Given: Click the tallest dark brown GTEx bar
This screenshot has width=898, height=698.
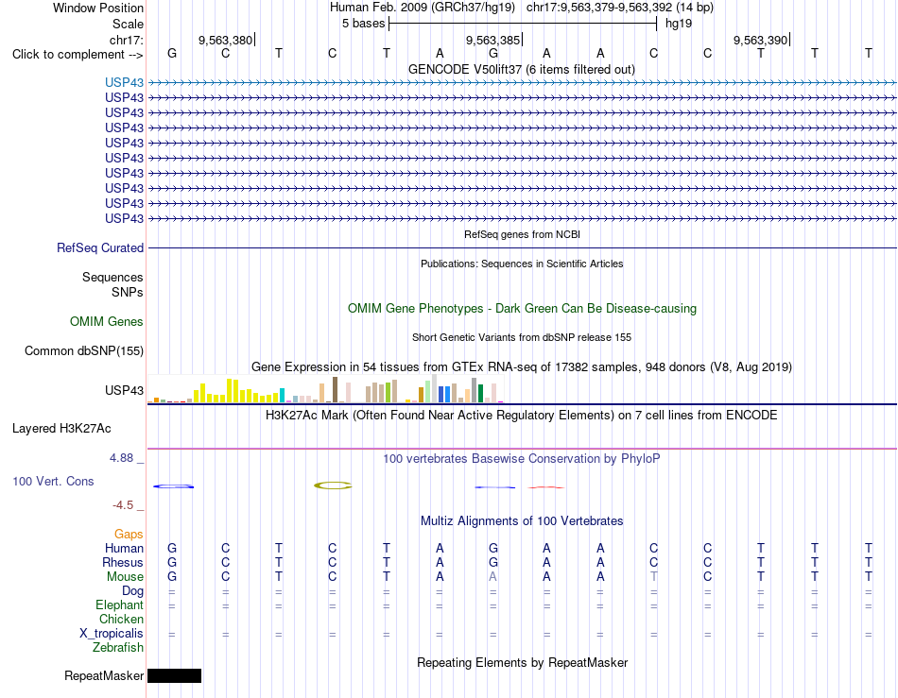Looking at the screenshot, I should pos(335,390).
